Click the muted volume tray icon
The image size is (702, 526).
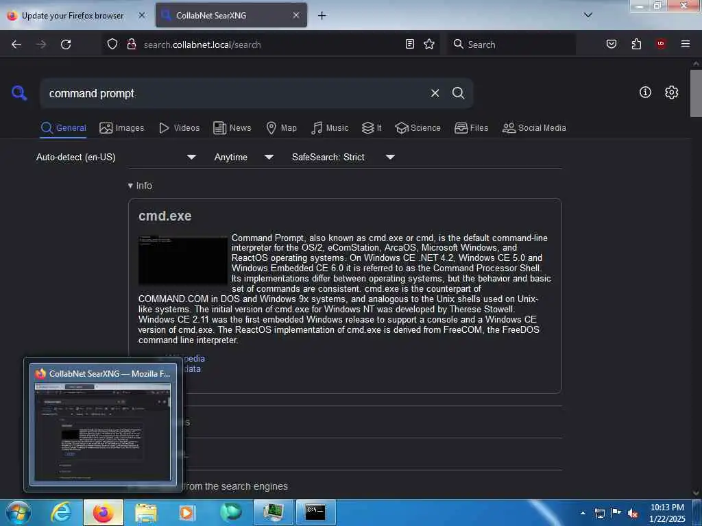coord(633,514)
